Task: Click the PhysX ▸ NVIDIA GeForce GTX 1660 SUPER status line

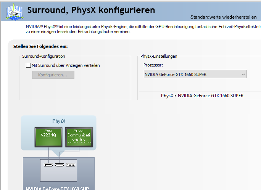Action: (202, 96)
